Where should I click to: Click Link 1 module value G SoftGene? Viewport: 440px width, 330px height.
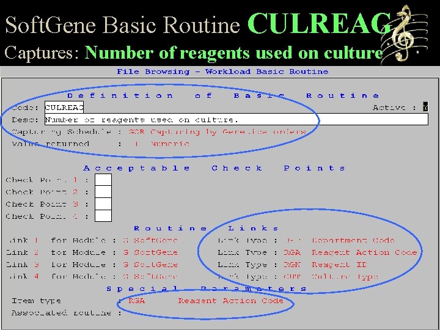(x=150, y=240)
